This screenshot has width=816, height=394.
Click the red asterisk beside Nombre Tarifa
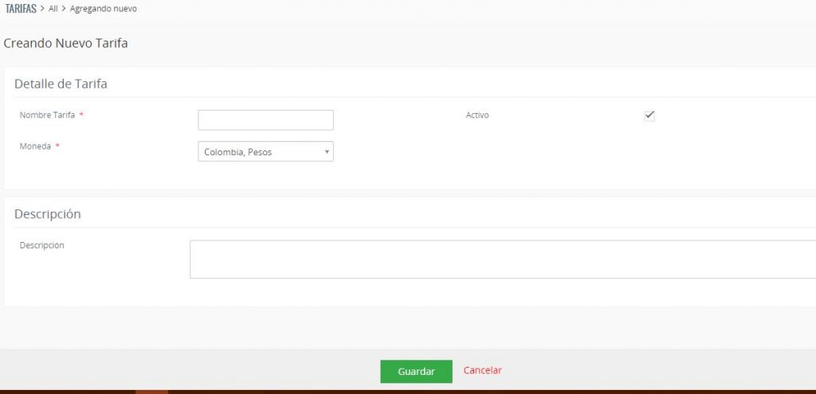coord(81,115)
